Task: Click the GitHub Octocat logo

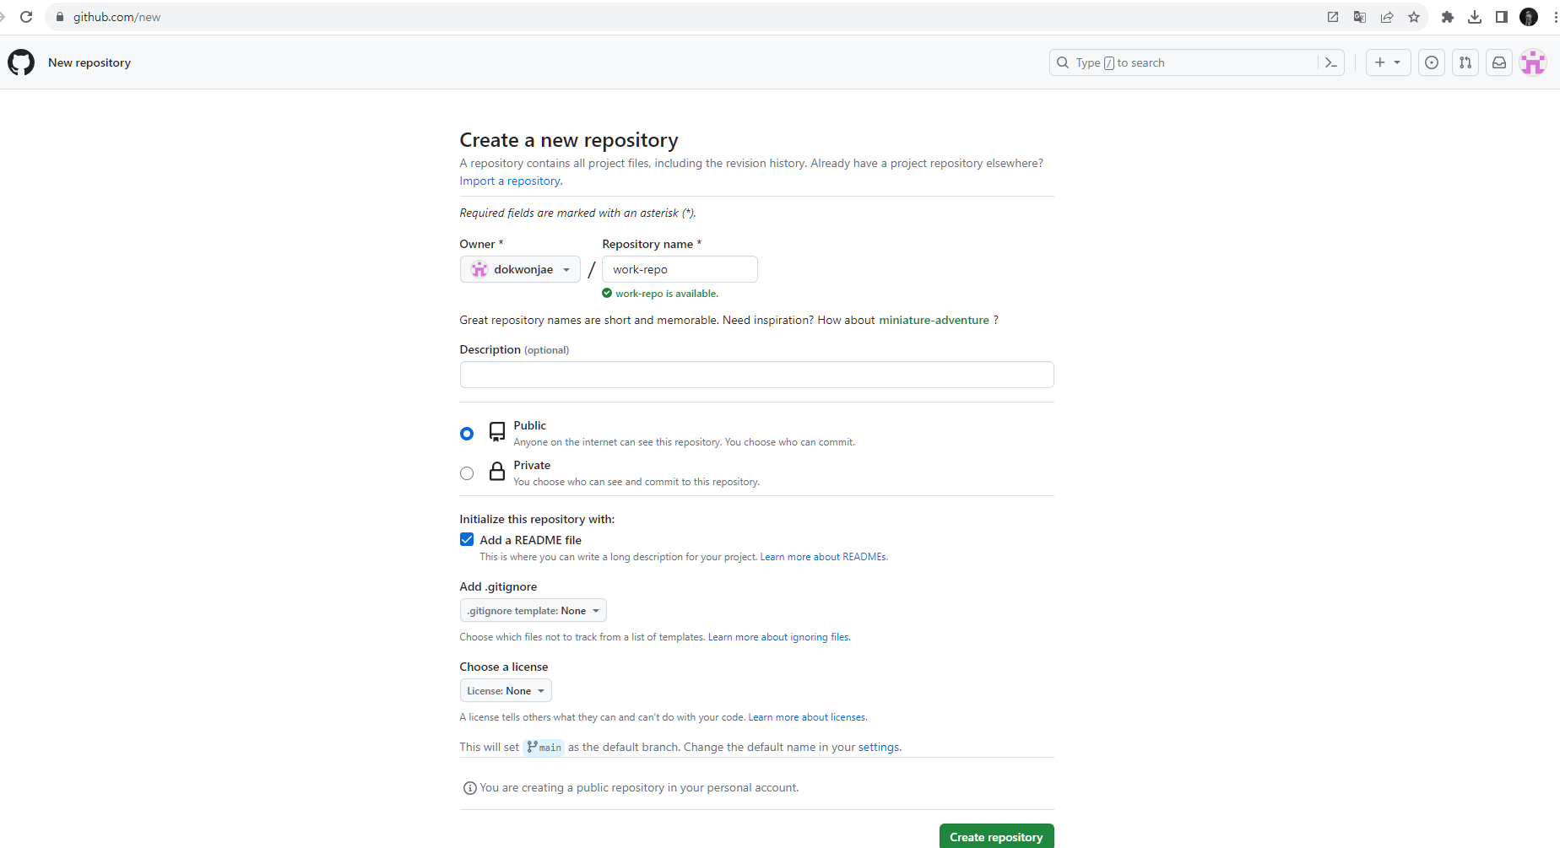Action: coord(21,62)
